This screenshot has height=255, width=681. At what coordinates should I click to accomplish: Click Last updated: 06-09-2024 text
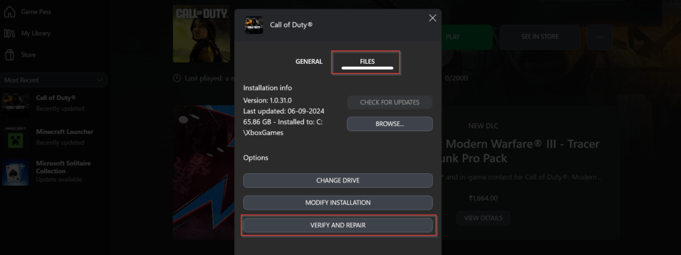point(283,111)
